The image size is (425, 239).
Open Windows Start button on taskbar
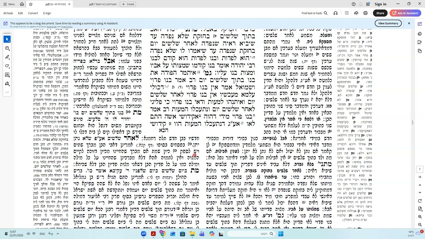coord(281,234)
